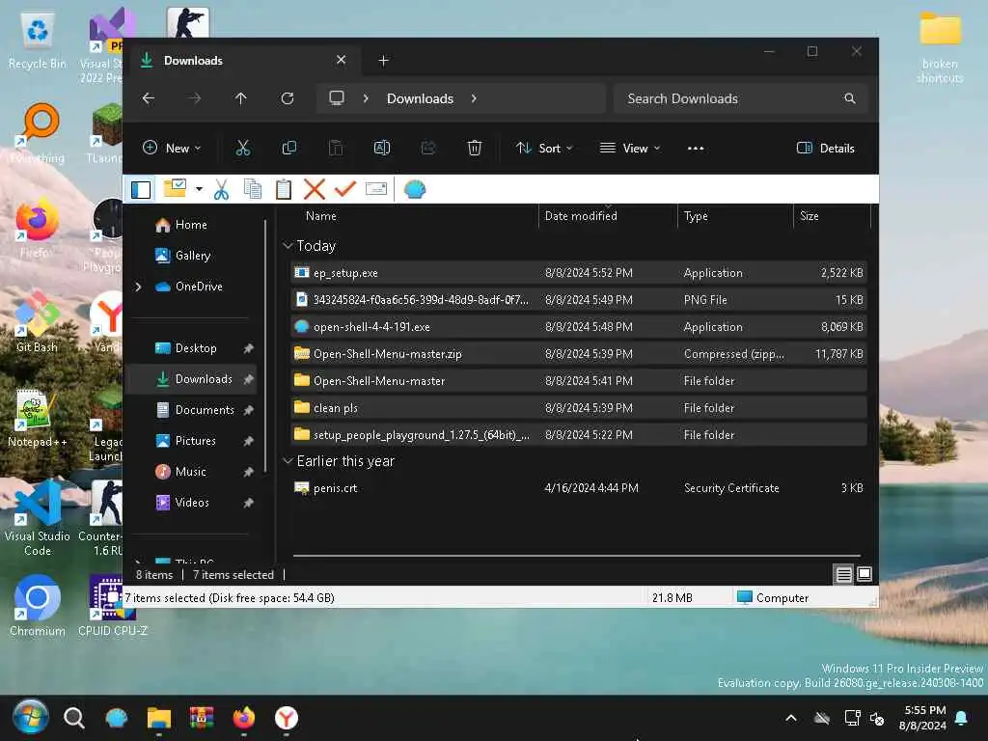Add a new tab with the plus button
Image resolution: width=988 pixels, height=741 pixels.
[x=383, y=61]
